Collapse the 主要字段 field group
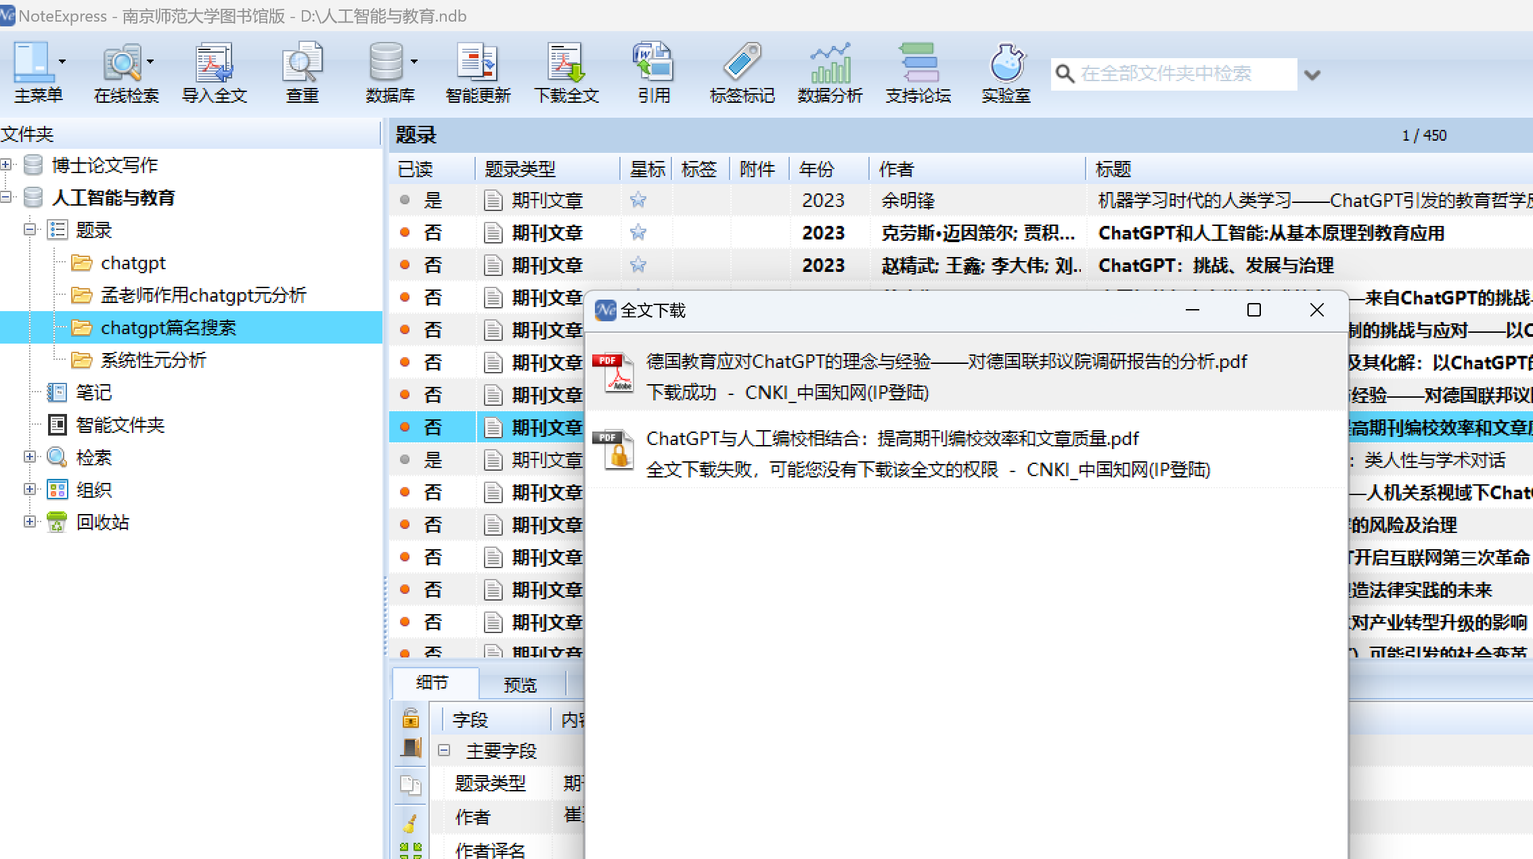 [444, 750]
